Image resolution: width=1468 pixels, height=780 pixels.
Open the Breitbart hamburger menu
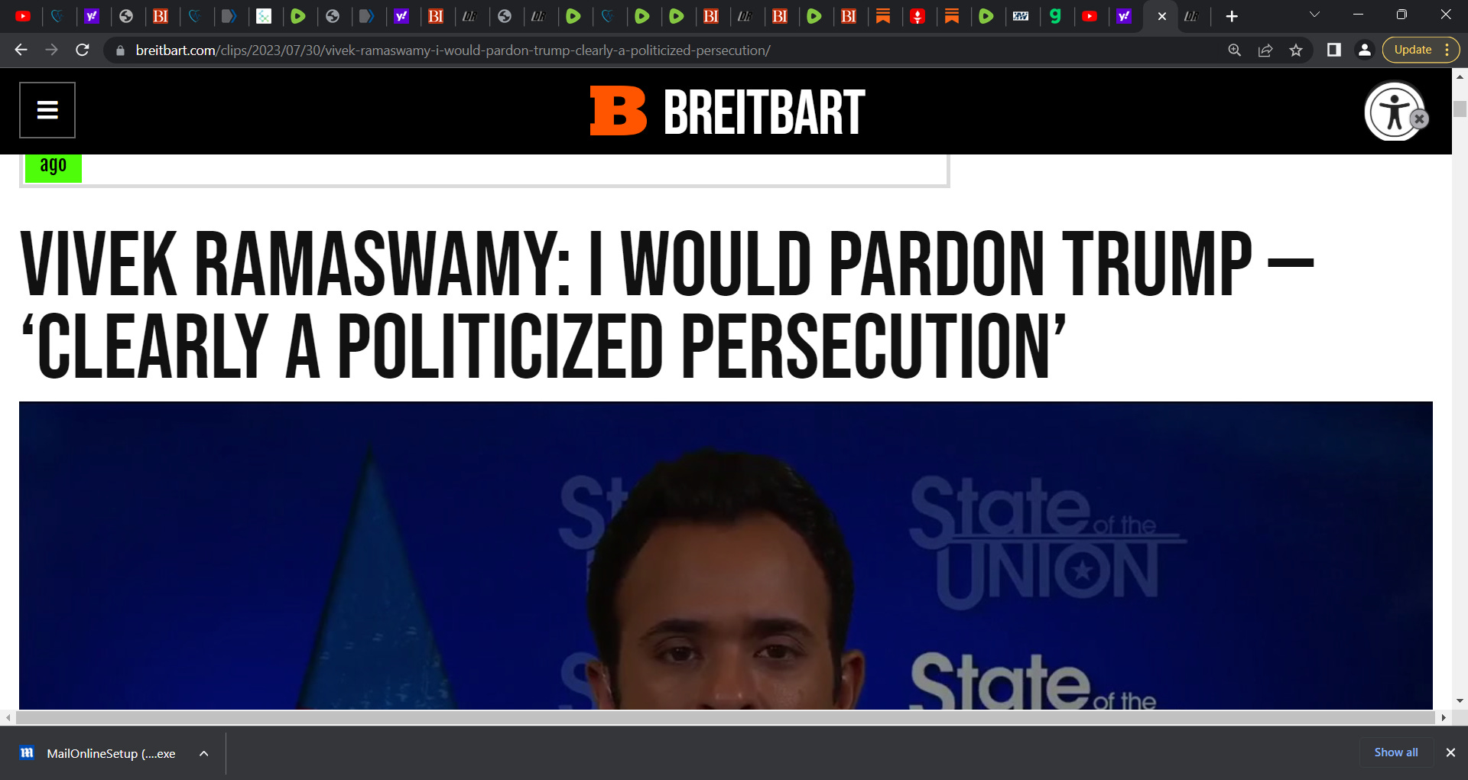(47, 110)
